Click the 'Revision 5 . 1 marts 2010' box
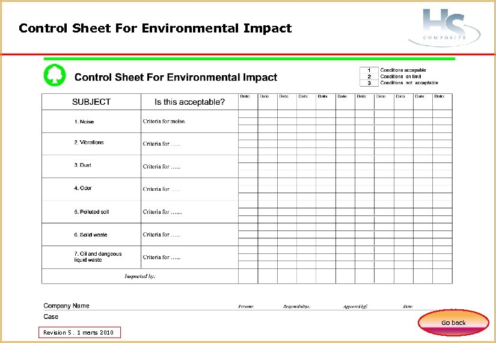 tap(80, 333)
